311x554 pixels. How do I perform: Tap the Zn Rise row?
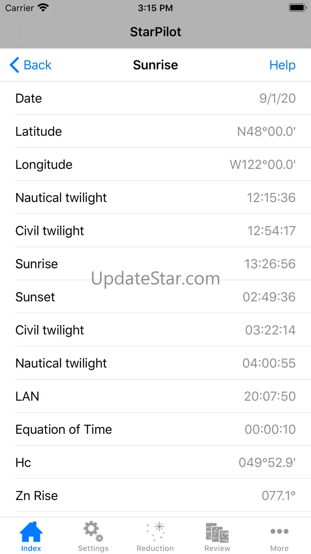155,496
